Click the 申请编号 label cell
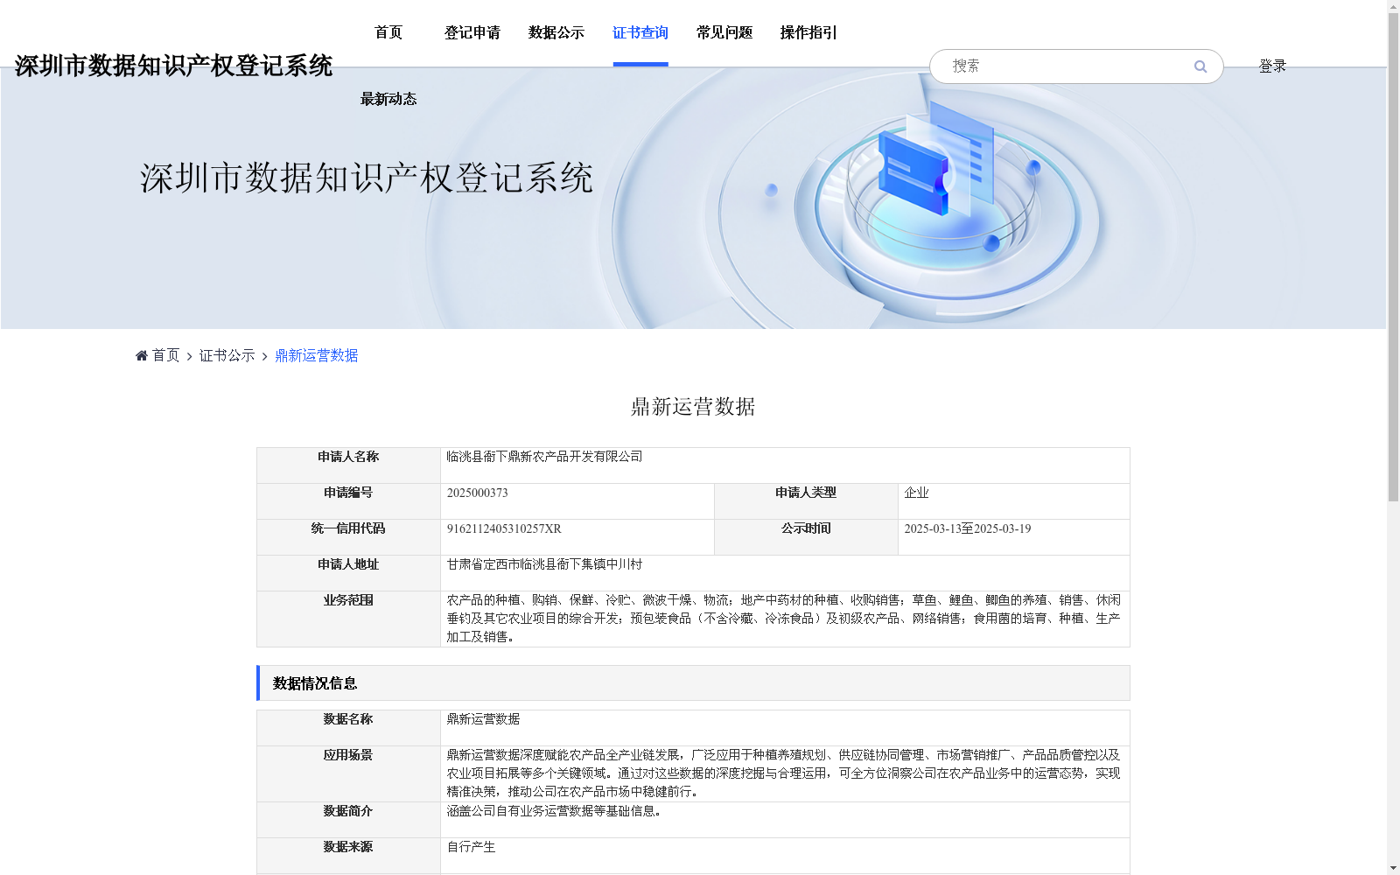Viewport: 1400px width, 875px height. [348, 501]
